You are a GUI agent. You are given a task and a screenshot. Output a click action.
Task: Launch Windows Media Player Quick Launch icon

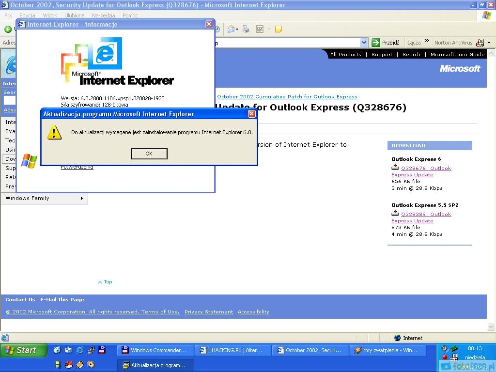tap(91, 364)
